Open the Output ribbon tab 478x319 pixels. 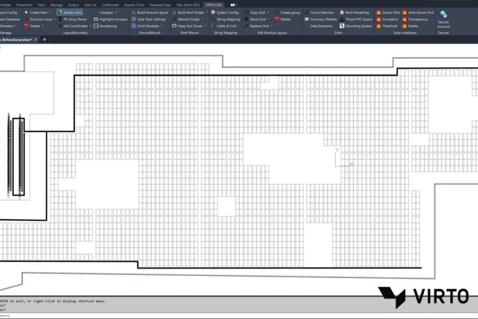[x=73, y=5]
